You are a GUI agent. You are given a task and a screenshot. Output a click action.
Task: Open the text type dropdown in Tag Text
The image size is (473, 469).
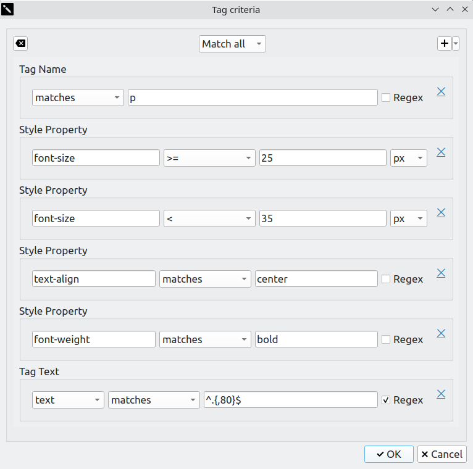tap(68, 400)
